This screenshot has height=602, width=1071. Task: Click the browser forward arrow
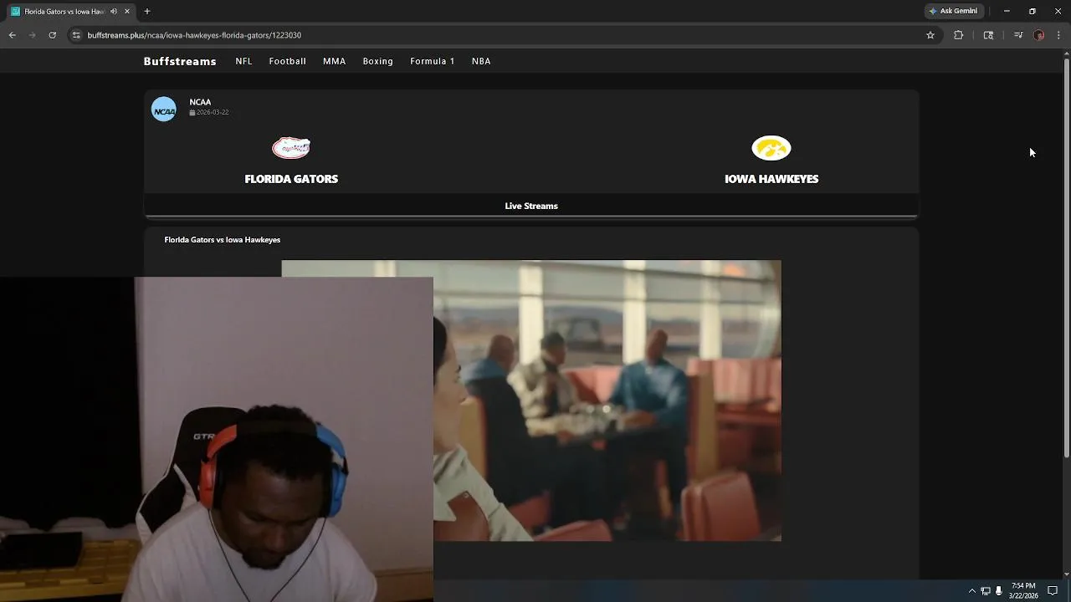coord(33,35)
